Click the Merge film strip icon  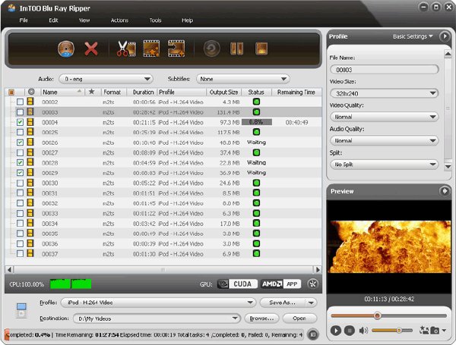tap(176, 49)
